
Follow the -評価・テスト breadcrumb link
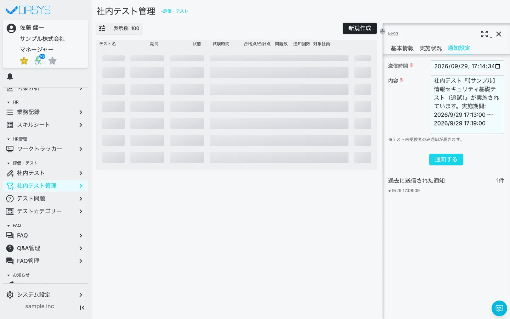(175, 11)
